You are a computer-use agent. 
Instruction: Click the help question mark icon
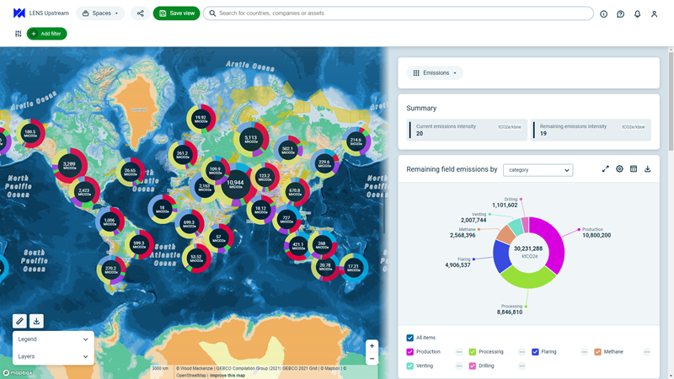(x=620, y=13)
